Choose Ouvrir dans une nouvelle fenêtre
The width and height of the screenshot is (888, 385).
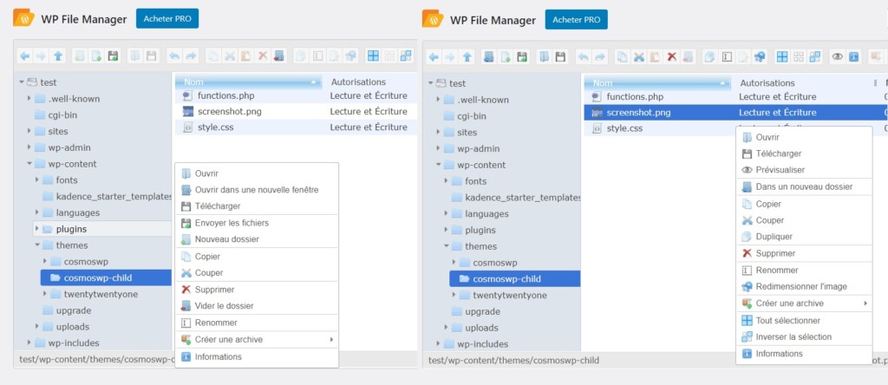point(257,190)
